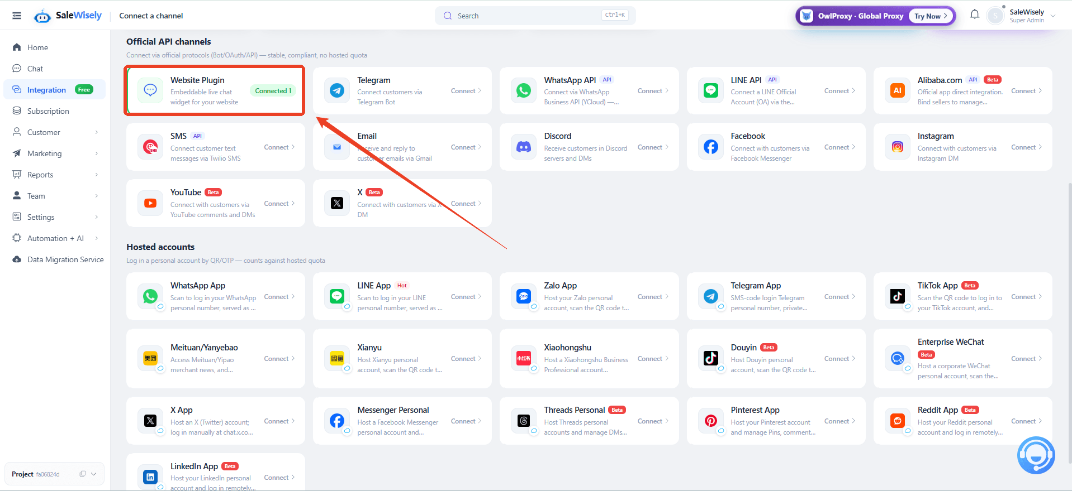Click Connect for Email
The height and width of the screenshot is (491, 1072).
click(466, 147)
